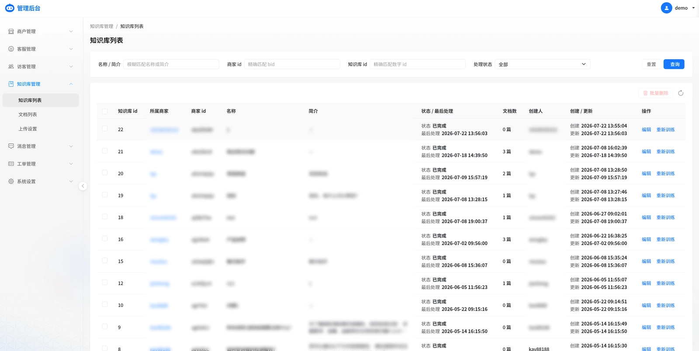Image resolution: width=699 pixels, height=351 pixels.
Task: Click the 查询 search button
Action: 674,64
